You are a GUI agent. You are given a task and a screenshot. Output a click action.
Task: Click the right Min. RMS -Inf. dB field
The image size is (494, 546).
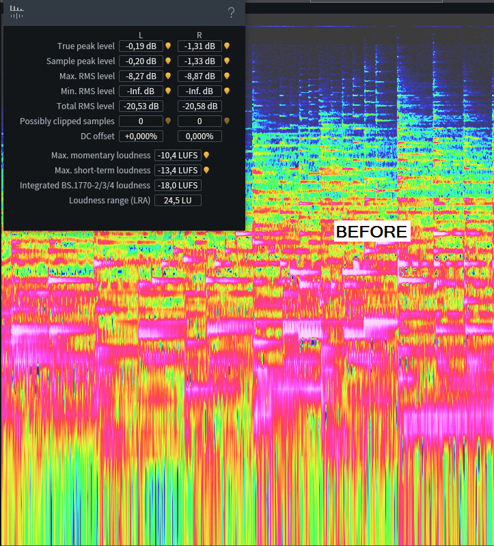(x=200, y=91)
